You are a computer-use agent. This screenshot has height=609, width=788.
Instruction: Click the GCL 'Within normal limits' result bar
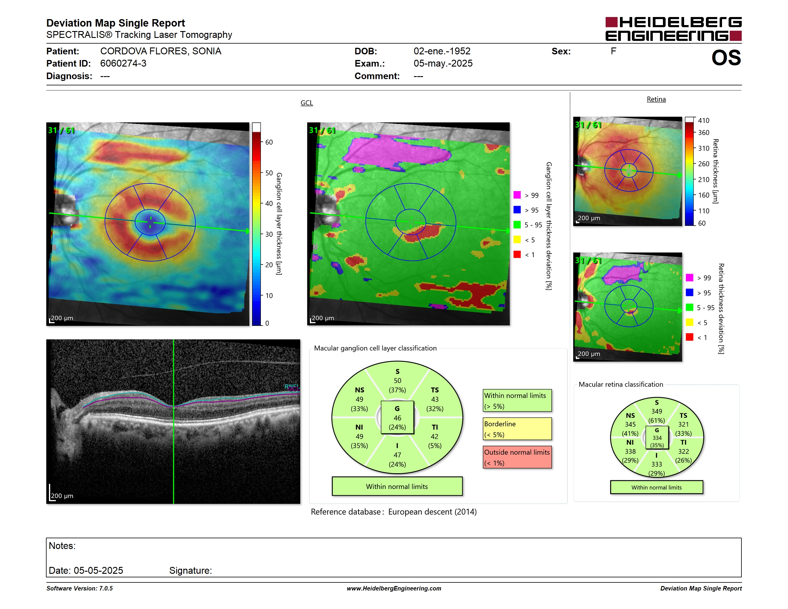point(397,486)
